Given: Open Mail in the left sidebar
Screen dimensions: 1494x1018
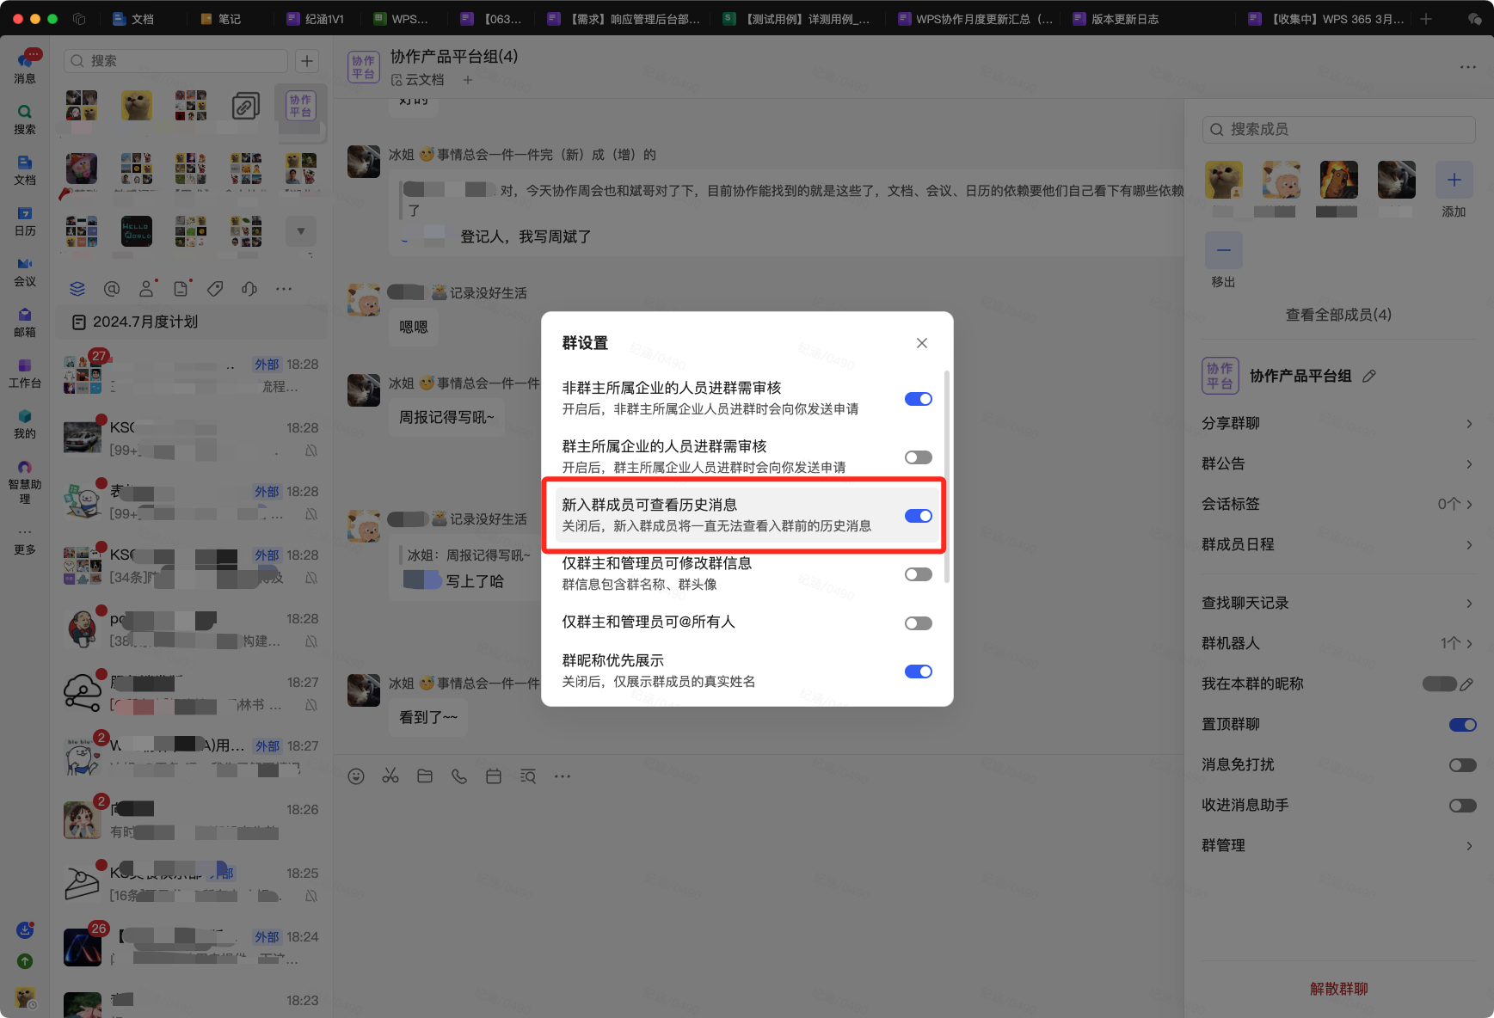Looking at the screenshot, I should [25, 322].
